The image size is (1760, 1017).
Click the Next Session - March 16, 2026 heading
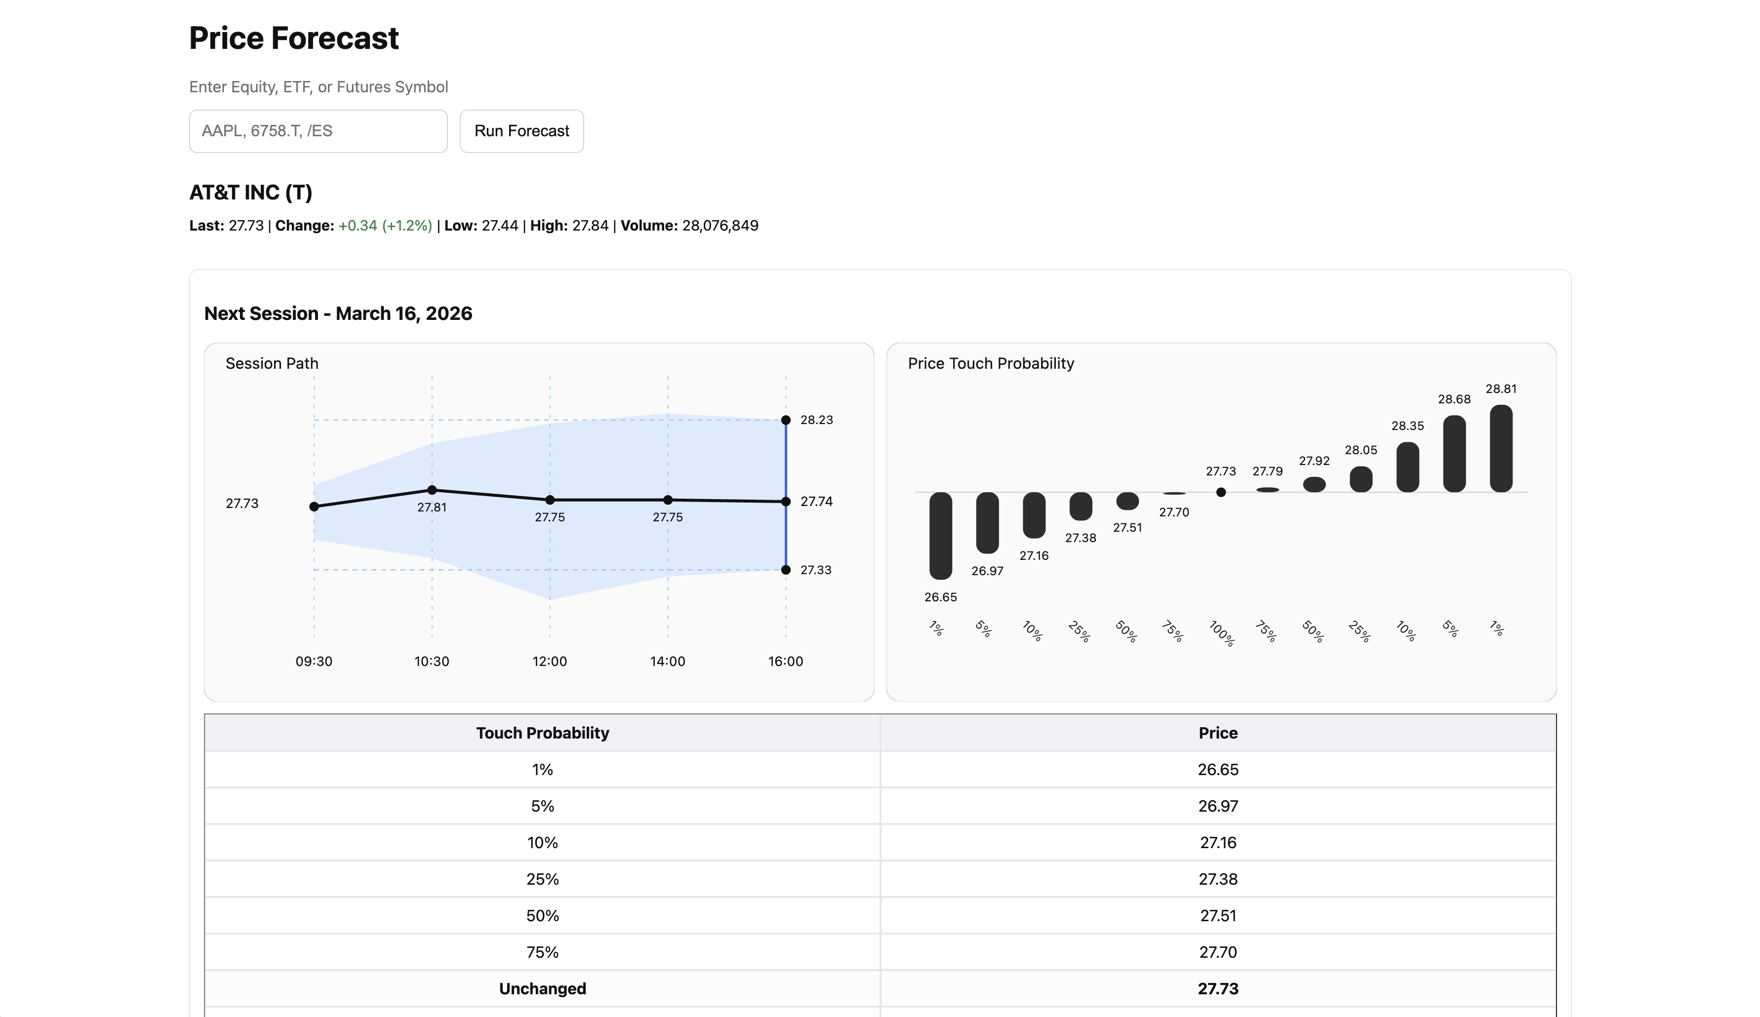[338, 313]
